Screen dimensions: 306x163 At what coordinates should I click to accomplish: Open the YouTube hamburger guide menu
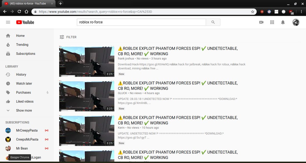point(8,22)
